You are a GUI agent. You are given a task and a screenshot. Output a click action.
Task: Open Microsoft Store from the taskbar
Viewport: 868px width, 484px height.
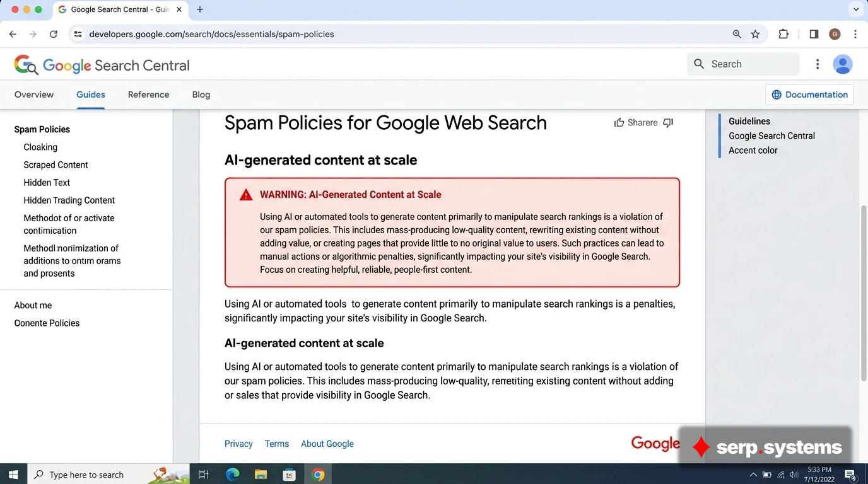click(x=290, y=475)
